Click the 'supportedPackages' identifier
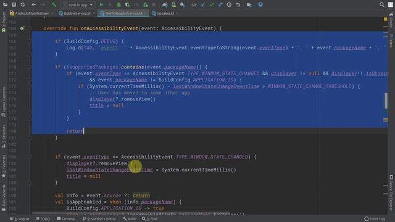Viewport: 395px width, 222px height. coord(93,67)
